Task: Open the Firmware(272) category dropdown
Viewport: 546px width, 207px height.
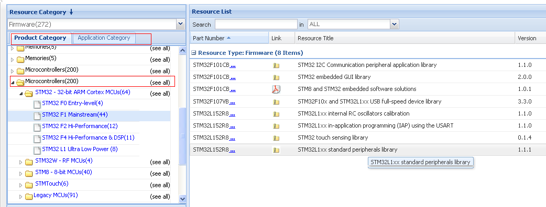Action: [180, 24]
